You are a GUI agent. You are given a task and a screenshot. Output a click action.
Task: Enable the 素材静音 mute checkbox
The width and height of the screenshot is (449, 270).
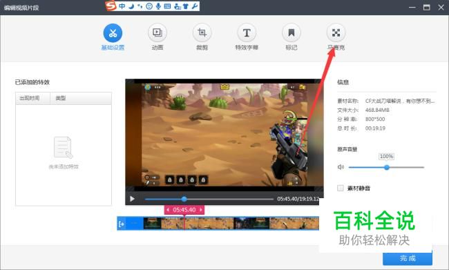point(341,188)
